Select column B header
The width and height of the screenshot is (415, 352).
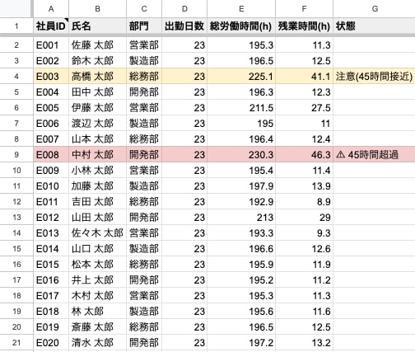click(97, 9)
